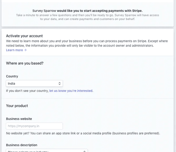Click the Business website label
Image resolution: width=176 pixels, height=152 pixels.
coord(19,119)
